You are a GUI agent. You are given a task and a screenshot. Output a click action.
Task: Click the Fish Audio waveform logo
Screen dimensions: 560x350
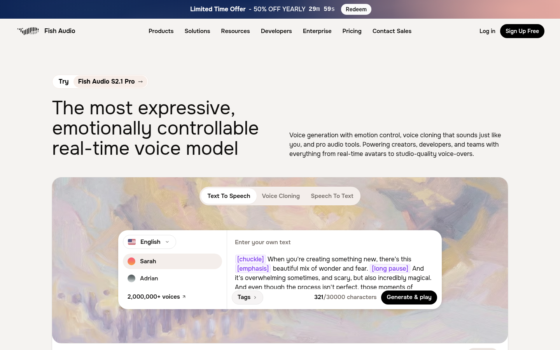28,31
